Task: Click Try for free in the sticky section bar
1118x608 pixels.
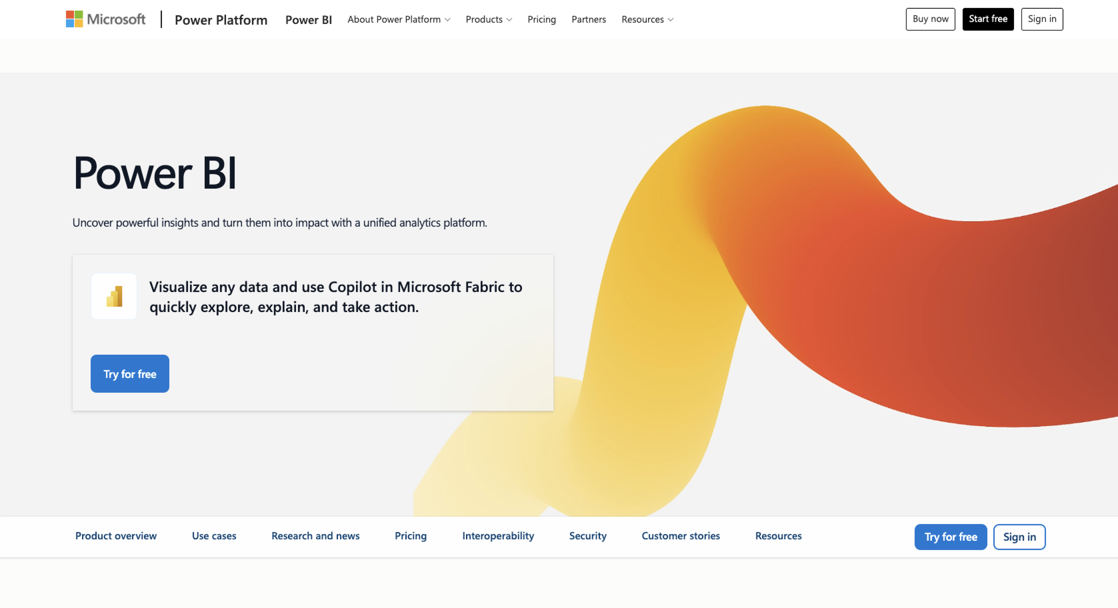Action: [x=951, y=537]
